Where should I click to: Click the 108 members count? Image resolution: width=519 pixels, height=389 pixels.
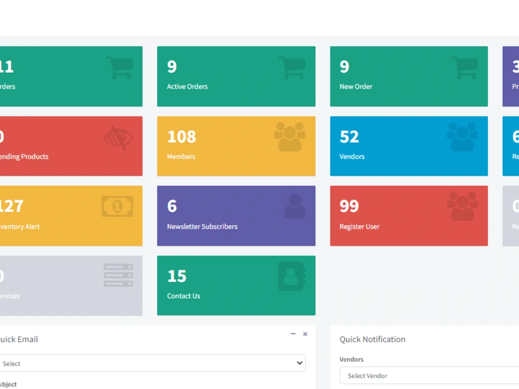pyautogui.click(x=182, y=136)
